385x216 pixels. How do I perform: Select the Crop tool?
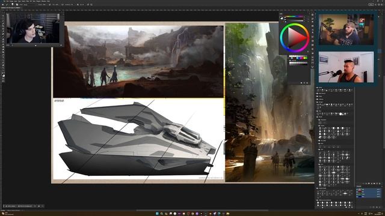point(3,26)
